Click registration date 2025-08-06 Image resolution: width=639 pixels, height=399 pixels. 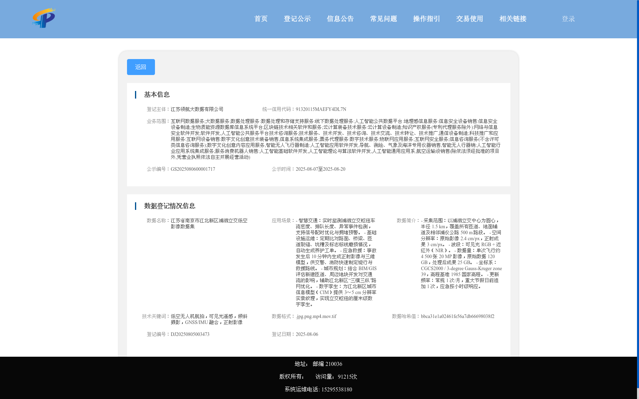click(x=307, y=334)
